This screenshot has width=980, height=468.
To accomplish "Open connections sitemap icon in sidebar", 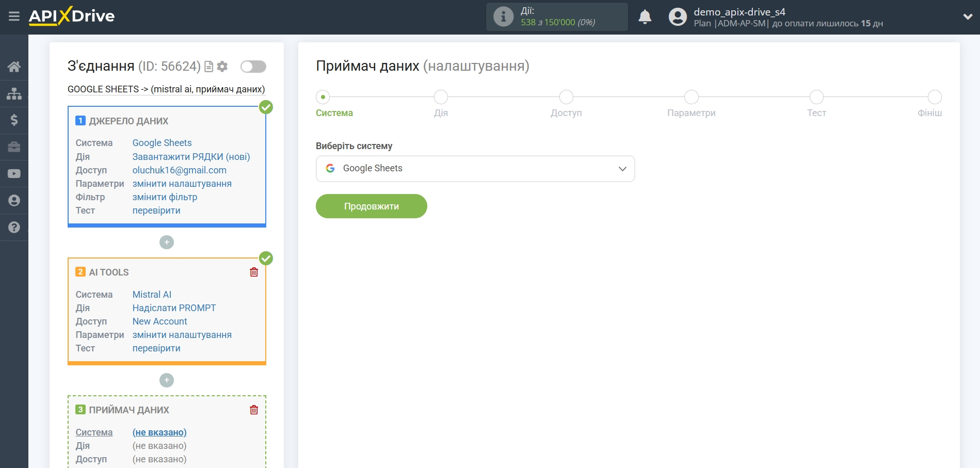I will (14, 93).
